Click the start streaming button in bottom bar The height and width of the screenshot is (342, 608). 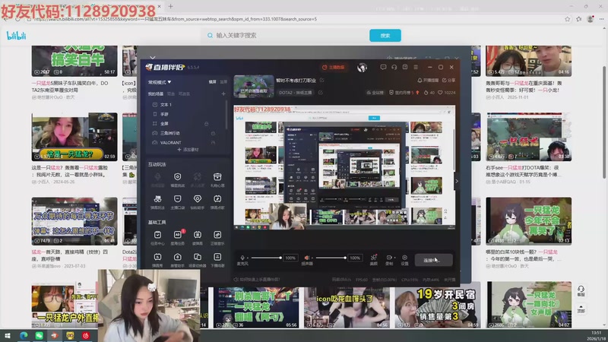pos(433,260)
